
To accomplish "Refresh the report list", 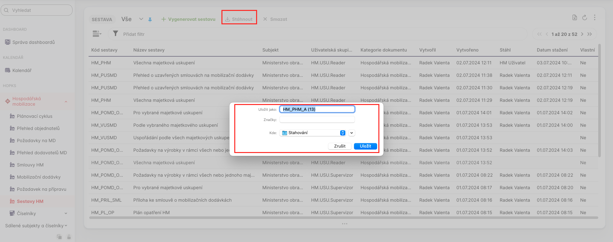I will point(584,18).
